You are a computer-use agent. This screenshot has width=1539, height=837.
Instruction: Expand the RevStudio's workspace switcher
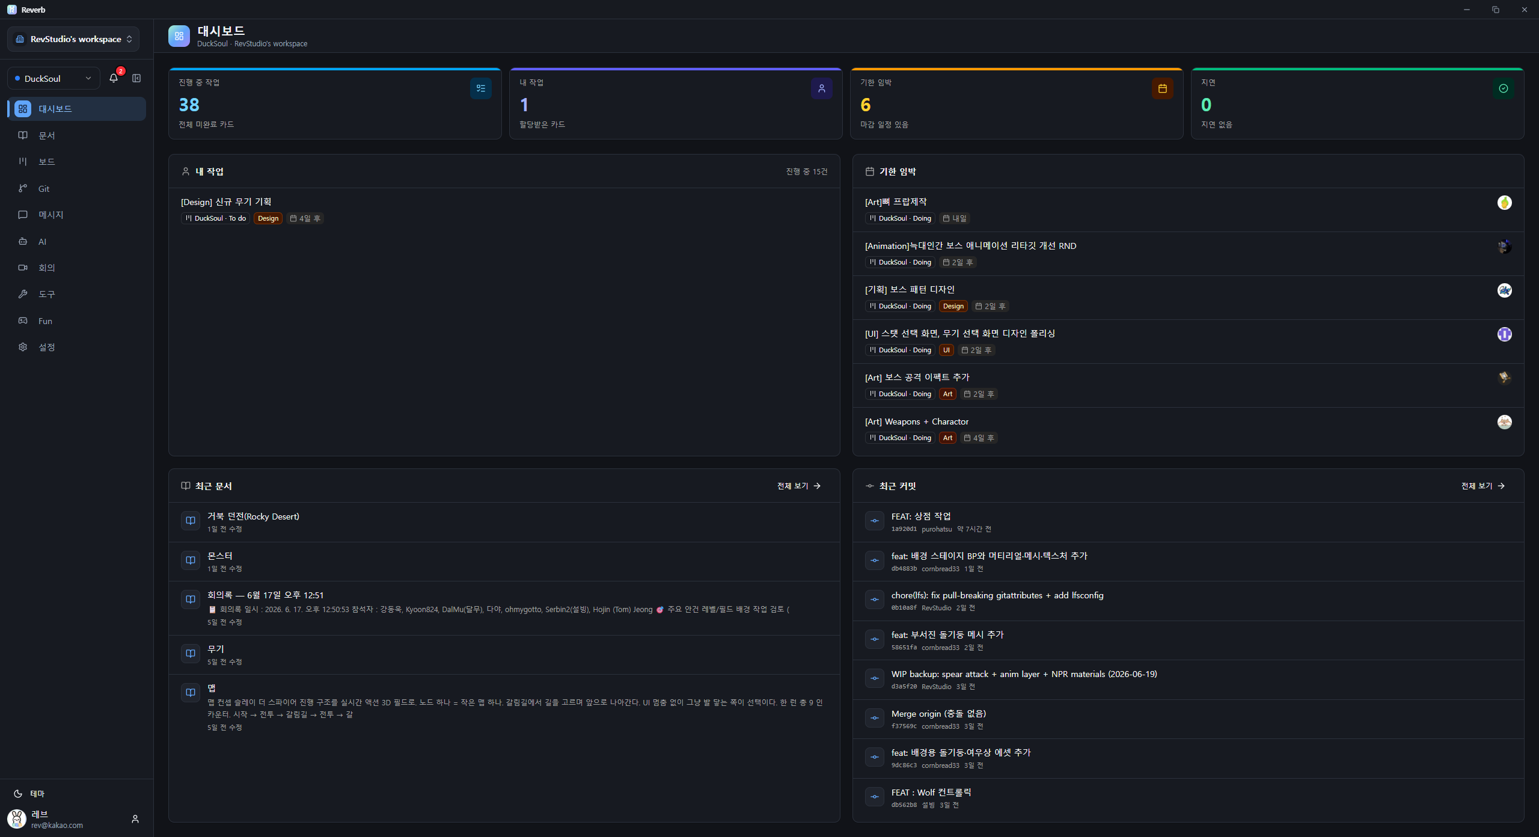coord(73,39)
